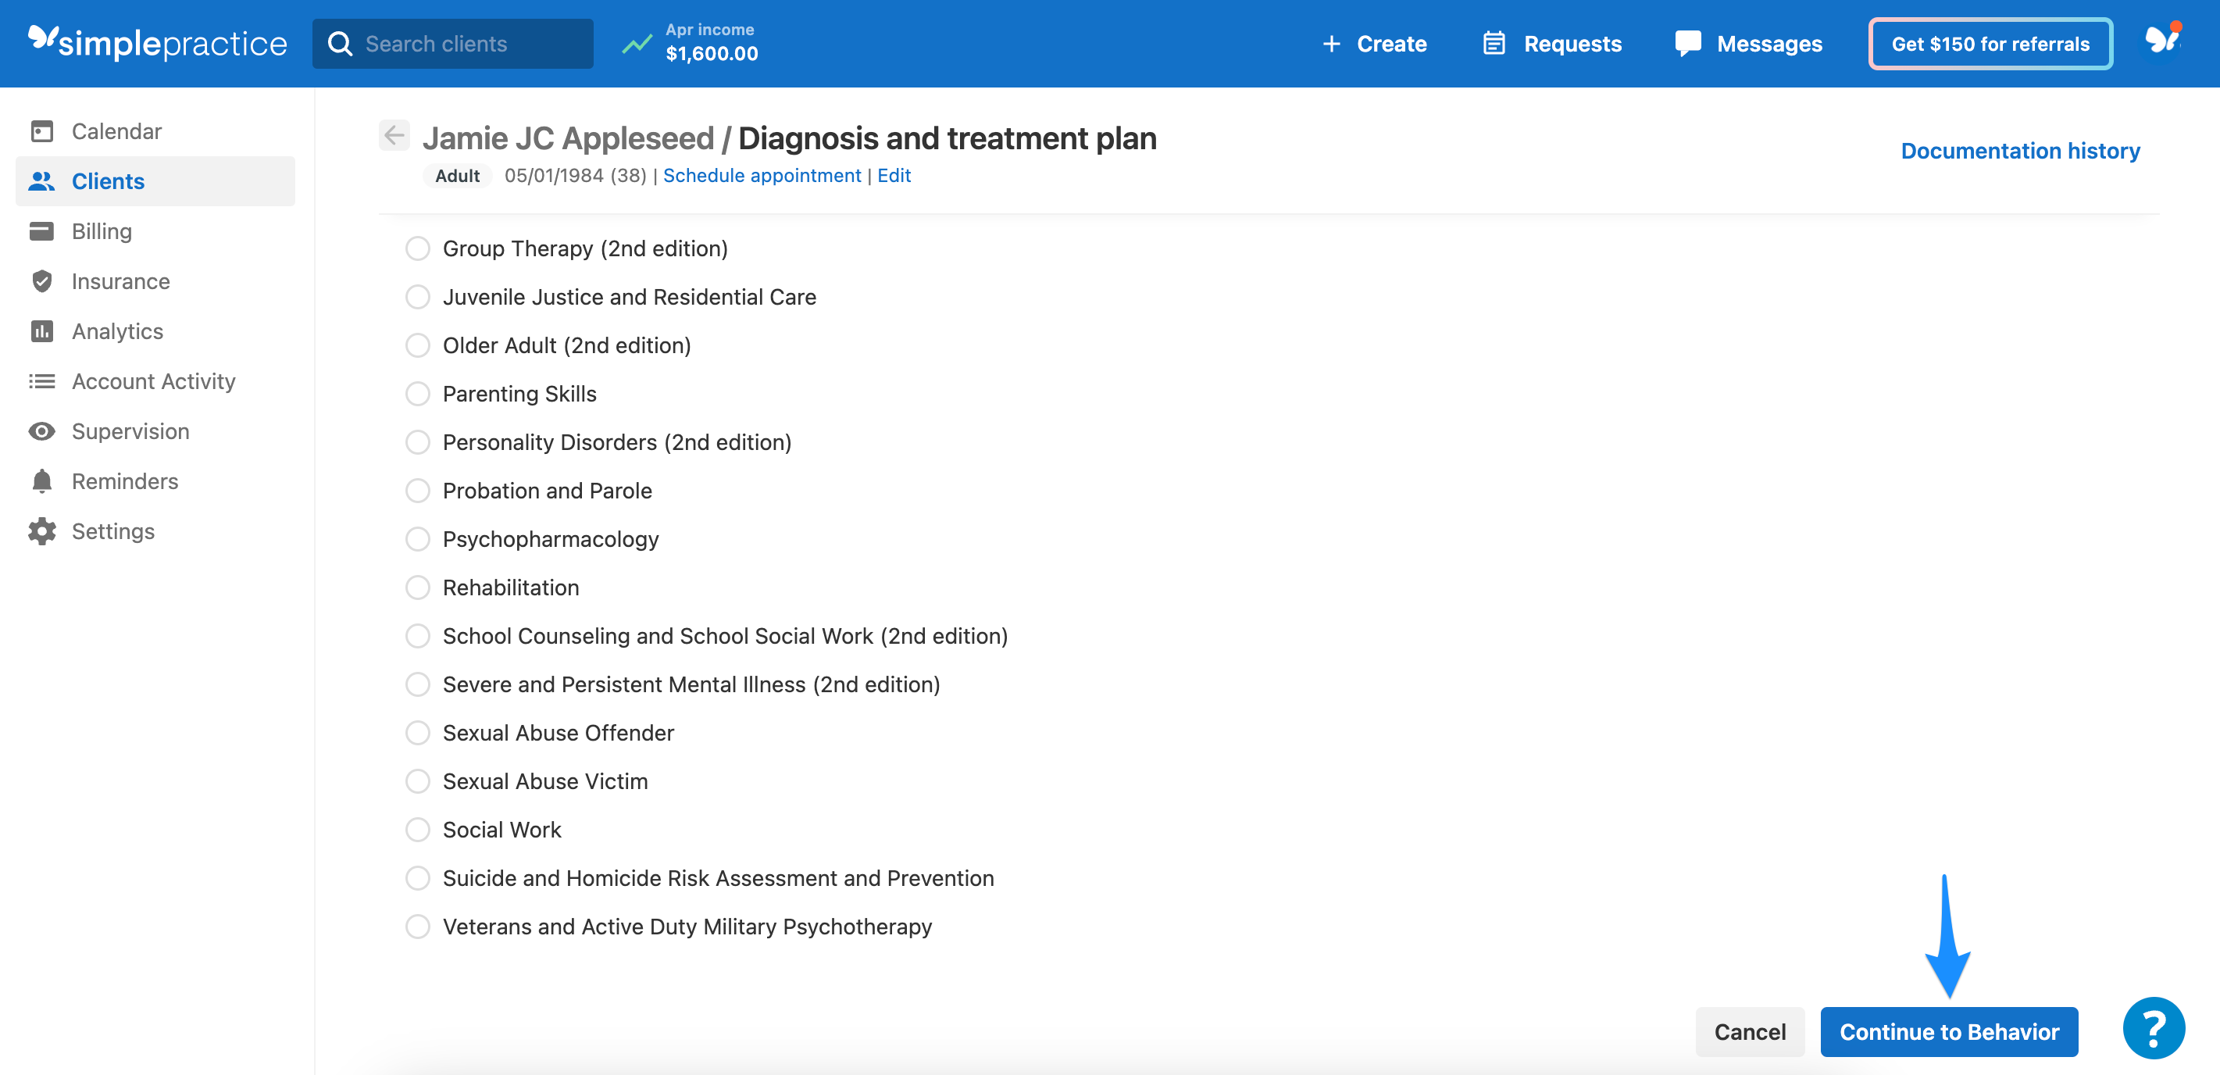Choose the Older Adult (2nd edition) option
This screenshot has height=1075, width=2220.
click(x=418, y=345)
